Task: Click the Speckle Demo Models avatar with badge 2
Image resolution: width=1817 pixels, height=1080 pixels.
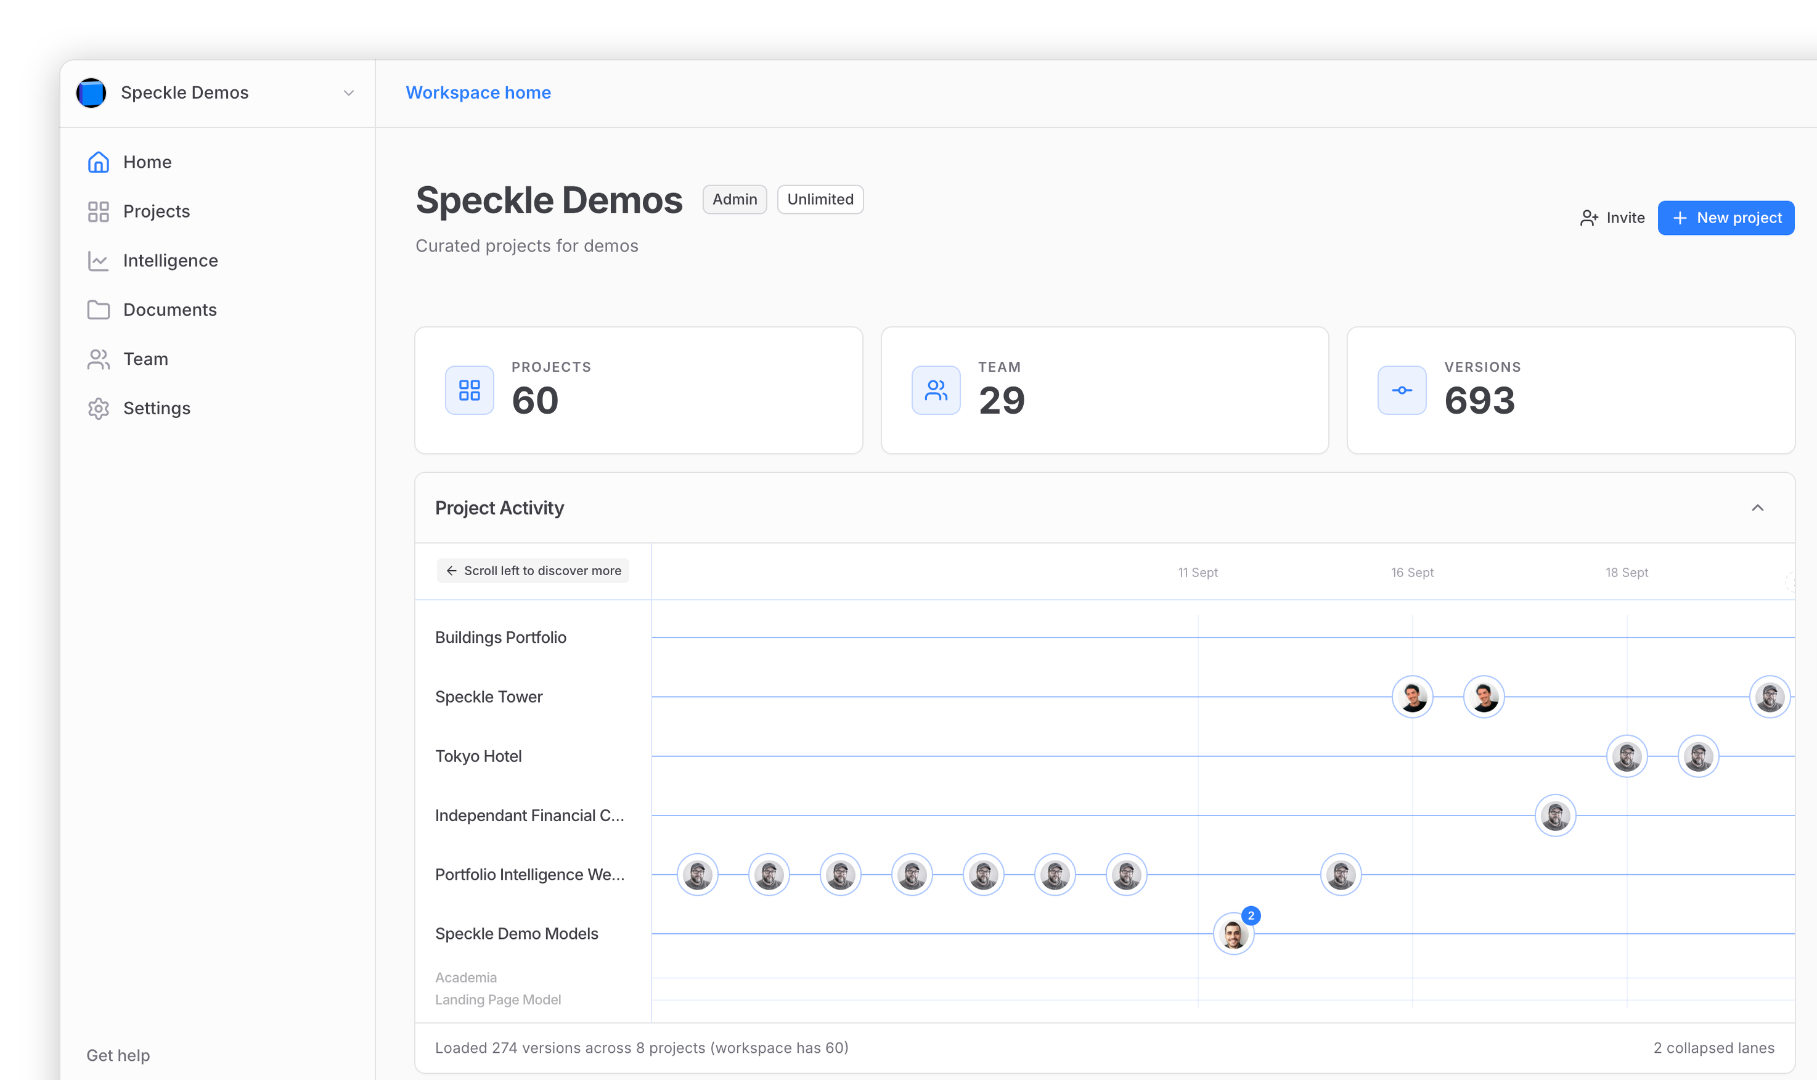Action: click(1233, 934)
